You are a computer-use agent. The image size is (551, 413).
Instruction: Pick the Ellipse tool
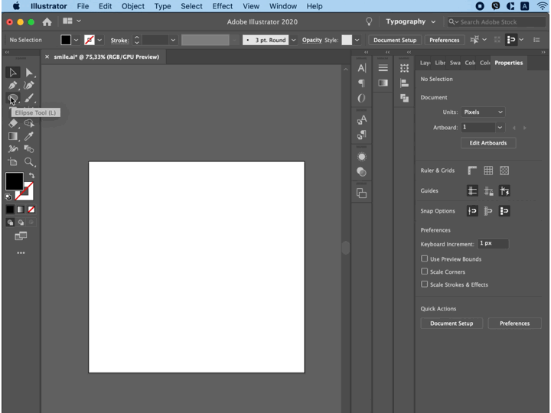pyautogui.click(x=13, y=99)
